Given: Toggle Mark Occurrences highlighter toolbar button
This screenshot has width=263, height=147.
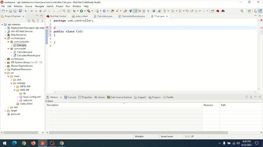Looking at the screenshot, I should tap(135, 11).
